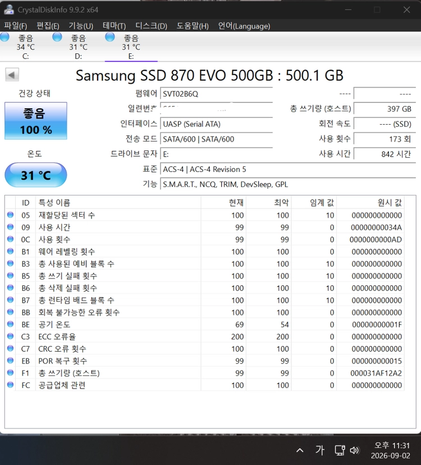Select the C: drive tab
Screen dimensions: 421x465
25,47
